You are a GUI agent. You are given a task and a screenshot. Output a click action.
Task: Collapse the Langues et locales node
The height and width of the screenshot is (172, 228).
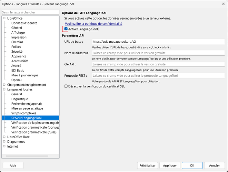[4, 89]
